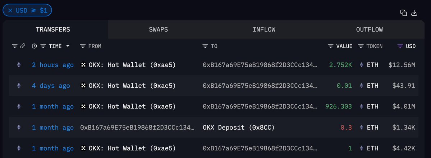Screen dimensions: 431x158
Task: Open the TOKEN column filter
Action: tap(361, 46)
